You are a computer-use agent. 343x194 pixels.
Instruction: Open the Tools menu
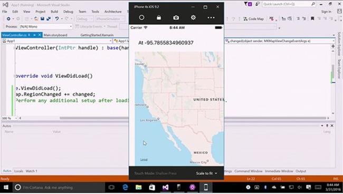[x=95, y=12]
